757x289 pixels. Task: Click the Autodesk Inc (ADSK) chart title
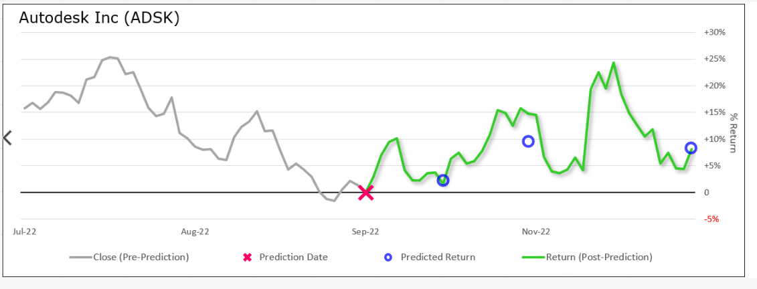click(x=99, y=18)
